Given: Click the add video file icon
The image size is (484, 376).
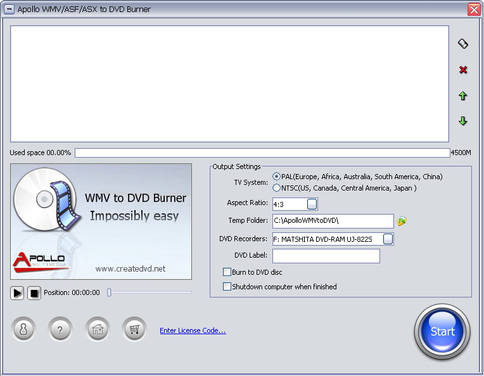Looking at the screenshot, I should click(462, 44).
